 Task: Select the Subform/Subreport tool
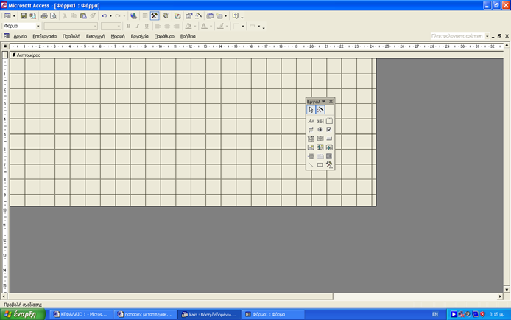click(329, 156)
